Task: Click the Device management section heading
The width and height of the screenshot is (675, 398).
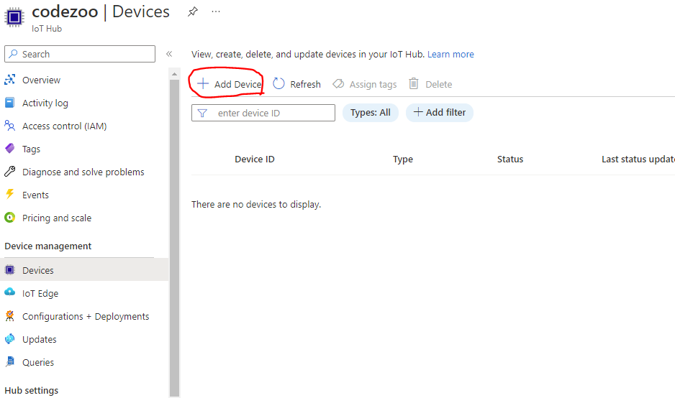Action: pos(47,246)
